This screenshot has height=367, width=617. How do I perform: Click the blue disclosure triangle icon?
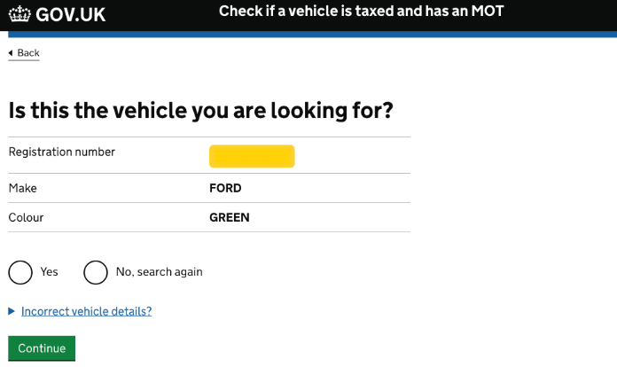[12, 311]
